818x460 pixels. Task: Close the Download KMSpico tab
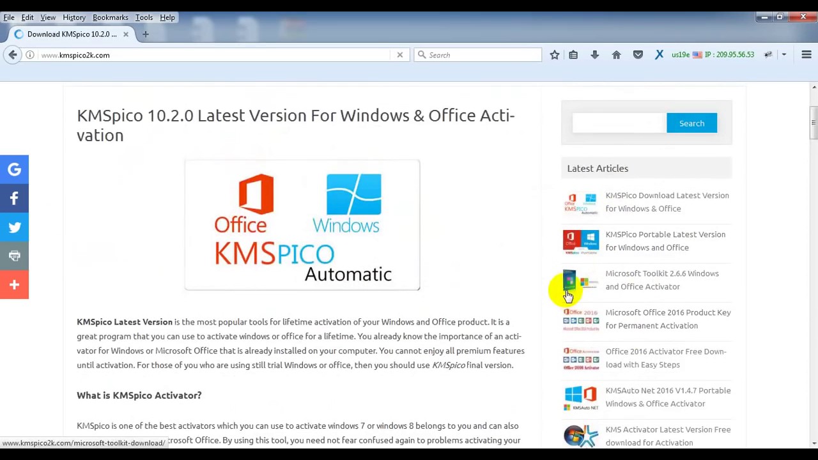tap(126, 34)
